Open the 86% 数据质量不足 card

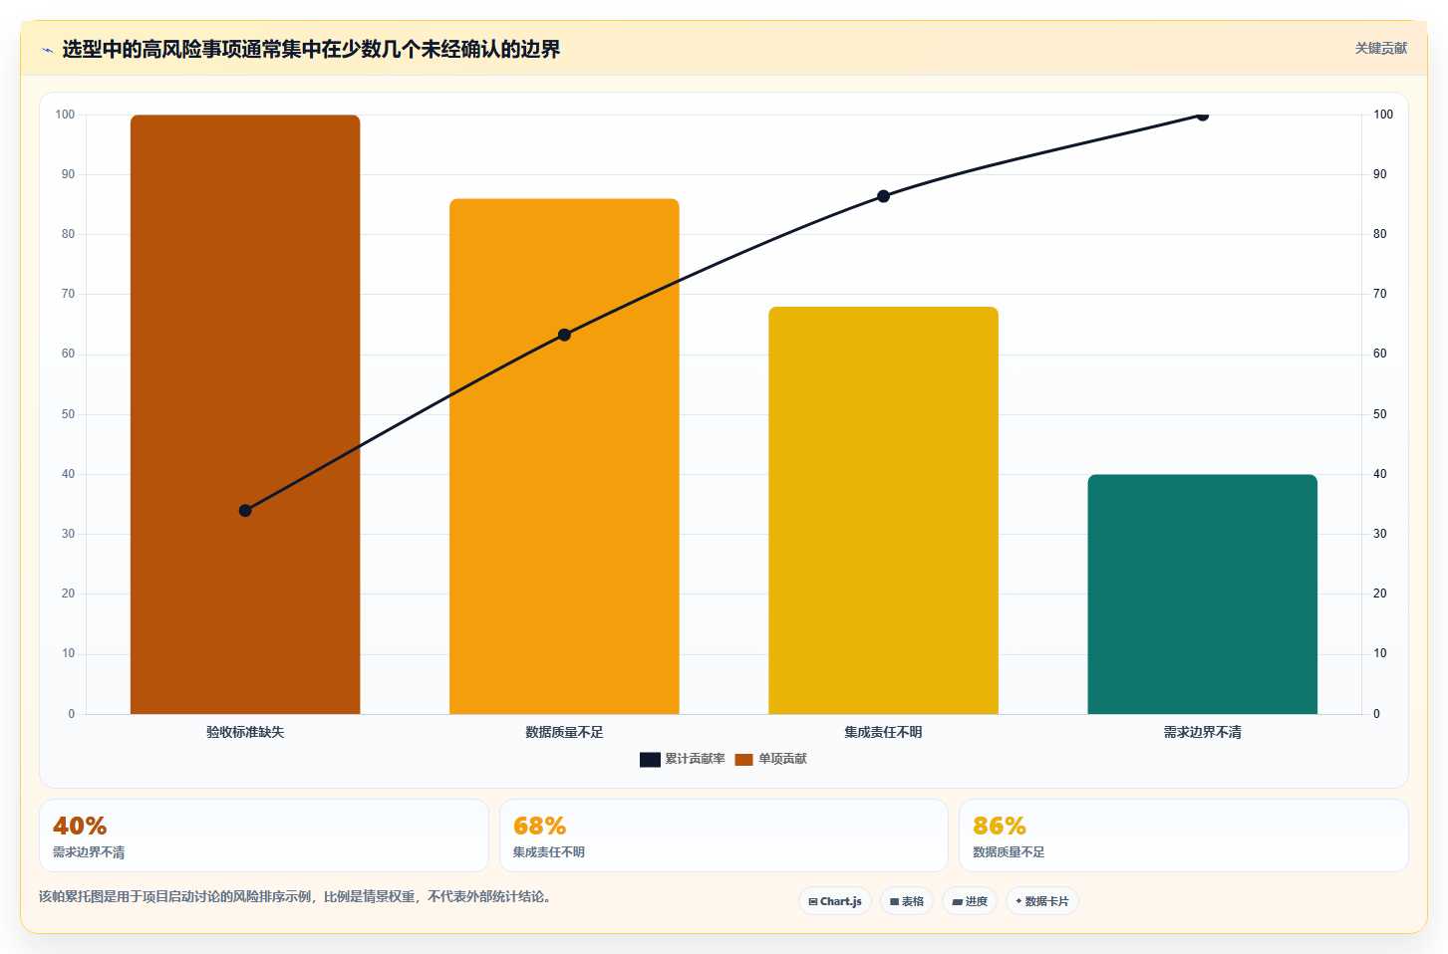click(x=1183, y=835)
